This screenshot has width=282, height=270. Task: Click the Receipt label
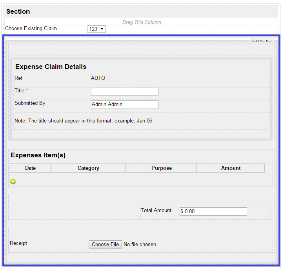(18, 243)
